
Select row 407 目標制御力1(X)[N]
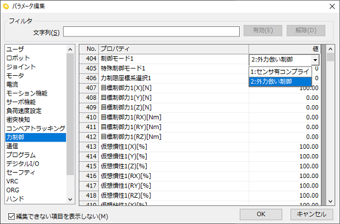[x=199, y=88]
